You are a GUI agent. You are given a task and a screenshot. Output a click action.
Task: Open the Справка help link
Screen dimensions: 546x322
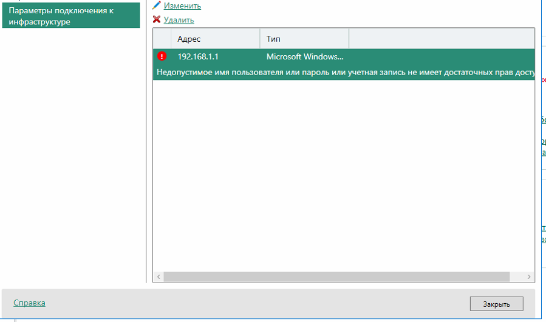29,303
